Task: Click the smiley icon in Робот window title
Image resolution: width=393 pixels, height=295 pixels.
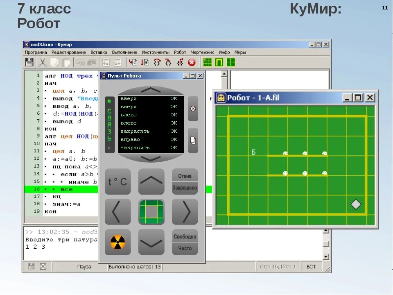Action: tap(221, 98)
